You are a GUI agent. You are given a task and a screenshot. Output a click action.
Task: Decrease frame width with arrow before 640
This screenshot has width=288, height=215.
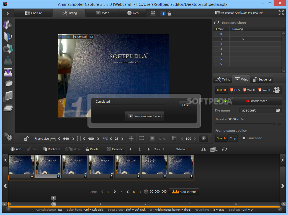[x=59, y=139]
